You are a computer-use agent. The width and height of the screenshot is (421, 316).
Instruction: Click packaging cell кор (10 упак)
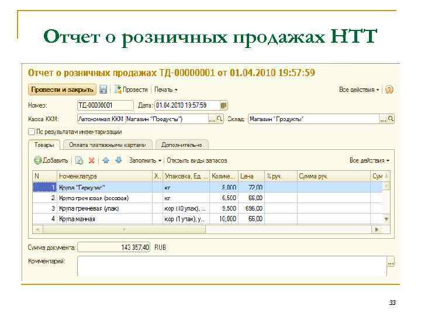tap(186, 208)
